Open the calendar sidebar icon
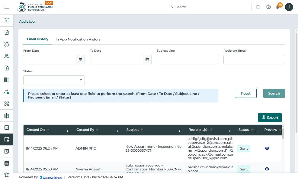This screenshot has height=181, width=298. [x=7, y=163]
